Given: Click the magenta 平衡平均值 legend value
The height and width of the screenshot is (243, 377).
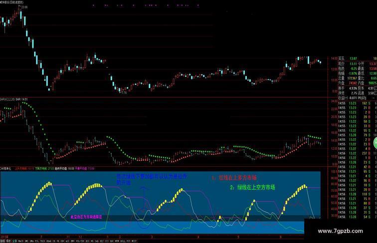Looking at the screenshot, I should coord(85,169).
